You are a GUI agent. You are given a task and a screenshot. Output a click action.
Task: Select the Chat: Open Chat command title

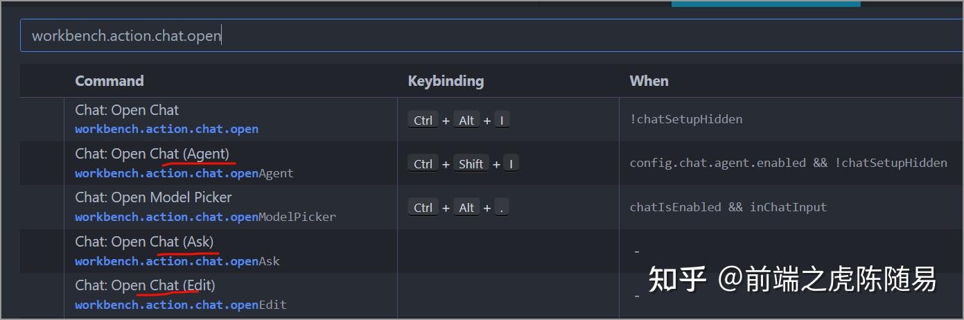(x=127, y=110)
